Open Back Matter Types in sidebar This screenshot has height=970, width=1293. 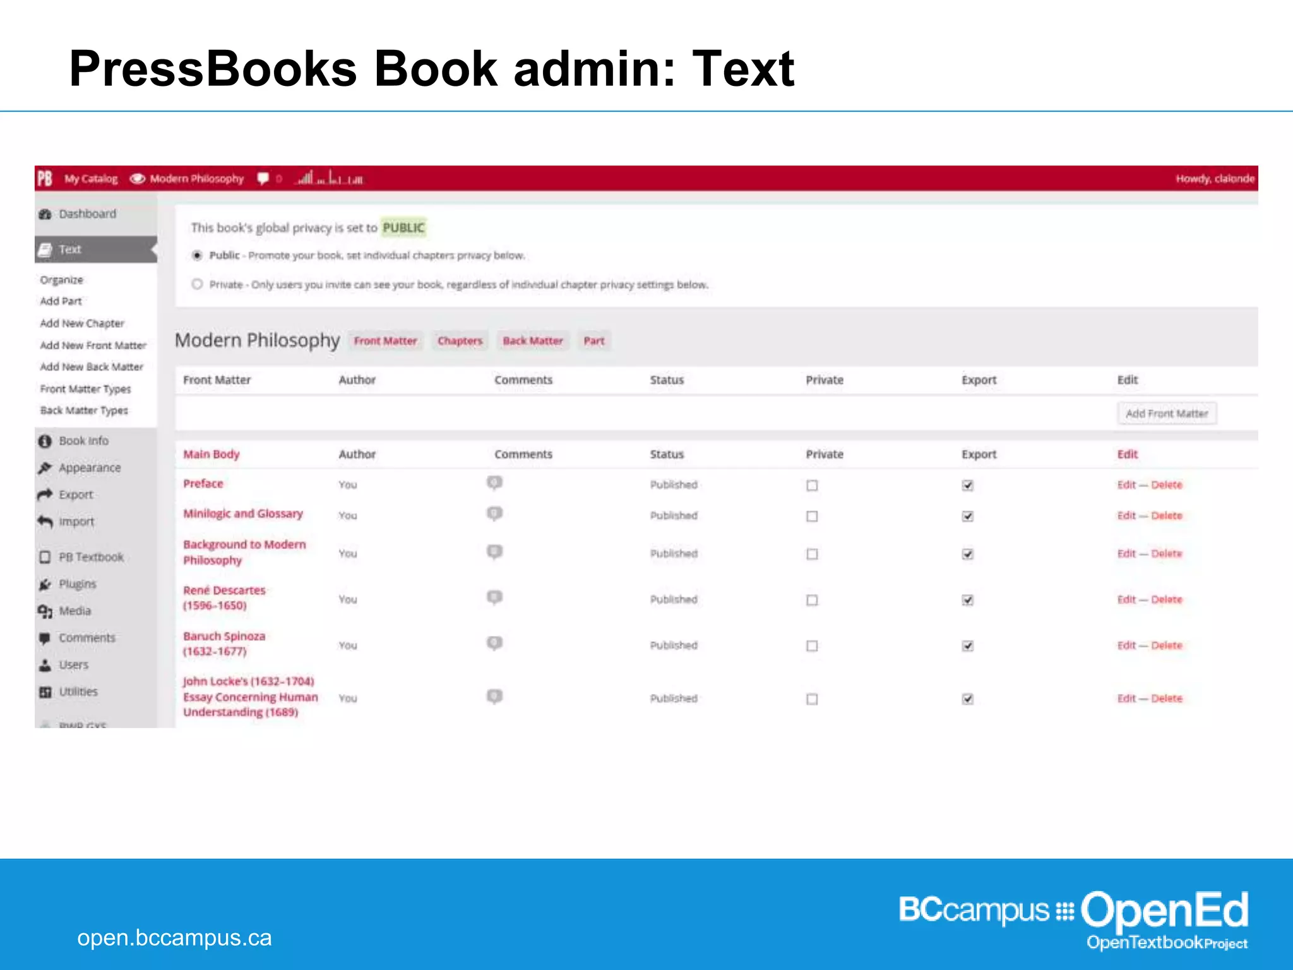tap(84, 410)
